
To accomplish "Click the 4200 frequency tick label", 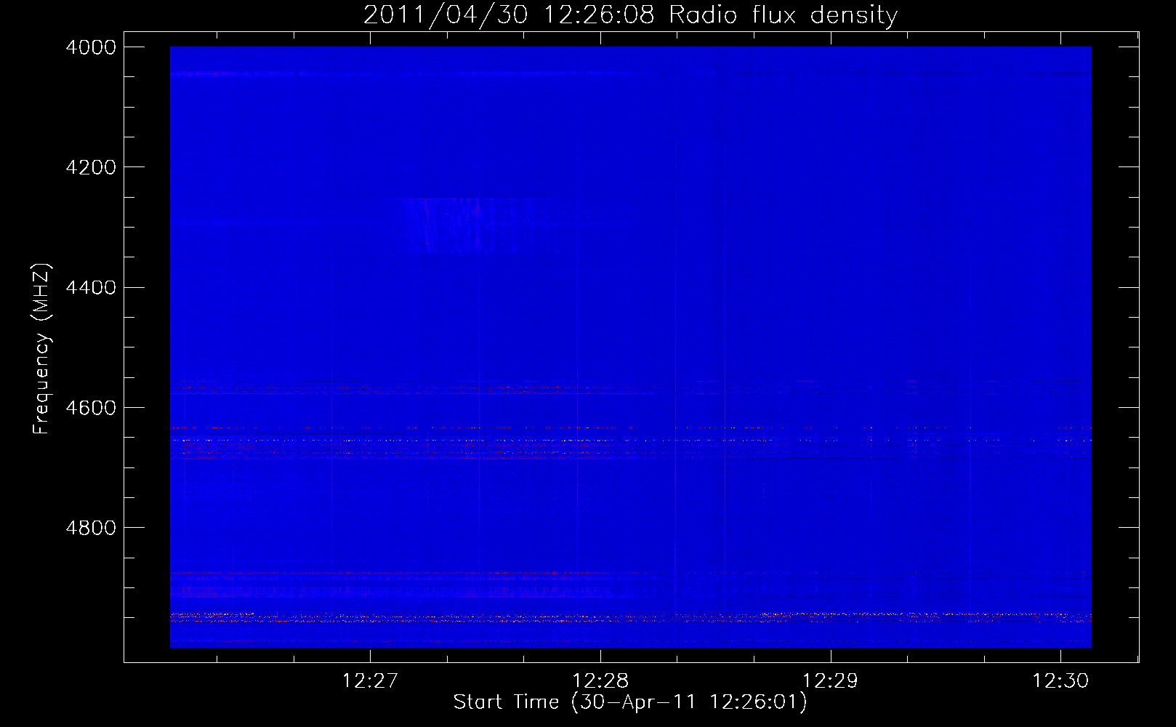I will 91,167.
